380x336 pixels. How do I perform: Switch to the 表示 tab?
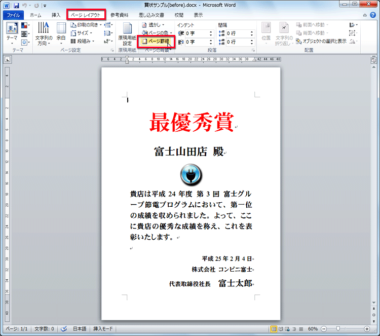198,15
